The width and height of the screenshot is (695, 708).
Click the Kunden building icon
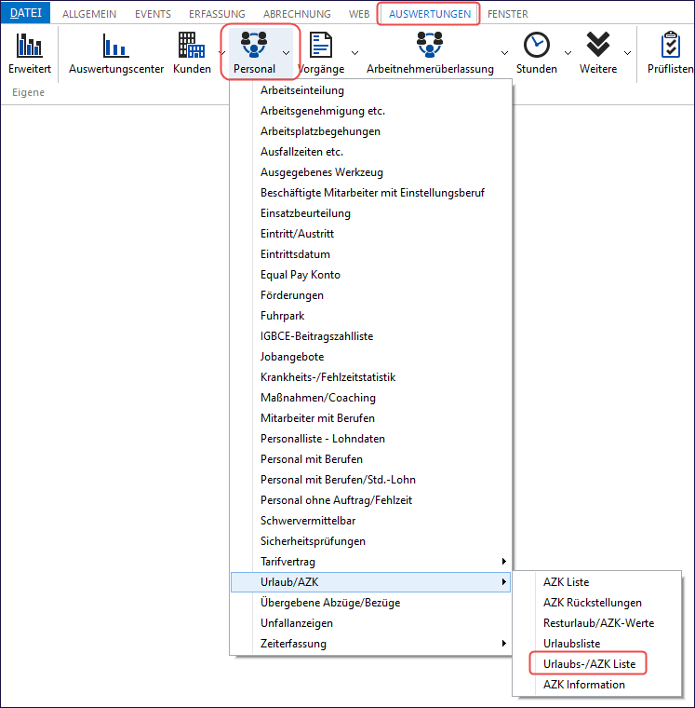point(192,45)
